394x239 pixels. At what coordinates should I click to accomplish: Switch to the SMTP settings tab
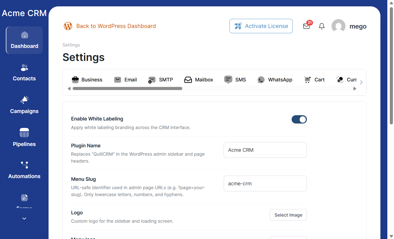tap(160, 79)
